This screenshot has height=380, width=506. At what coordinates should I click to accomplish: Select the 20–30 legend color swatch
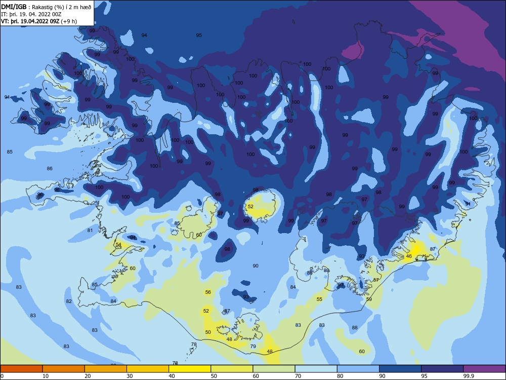click(106, 369)
